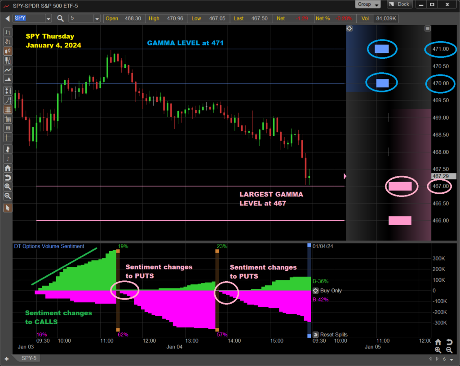Open the SPY symbol dropdown
Image resolution: width=460 pixels, height=366 pixels.
pos(48,18)
